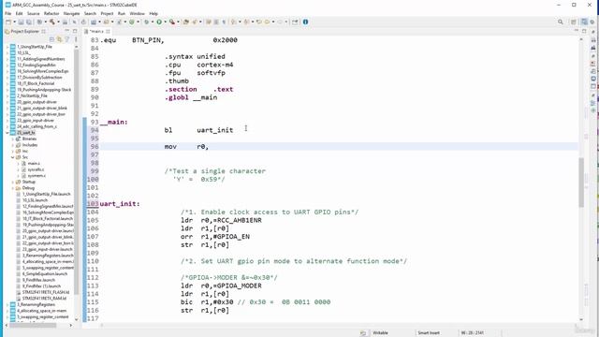Viewport: 599px width, 337px height.
Task: Click the Open Perspective icon
Action: [x=574, y=22]
